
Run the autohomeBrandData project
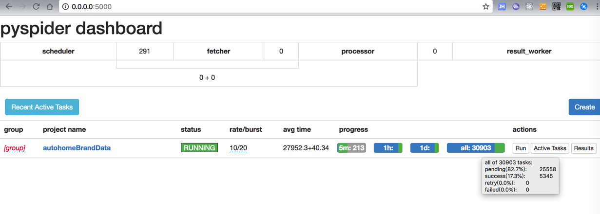point(521,148)
